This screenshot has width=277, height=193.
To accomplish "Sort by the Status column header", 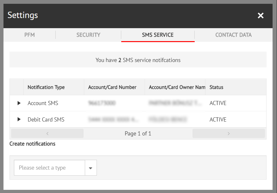I will (x=217, y=87).
